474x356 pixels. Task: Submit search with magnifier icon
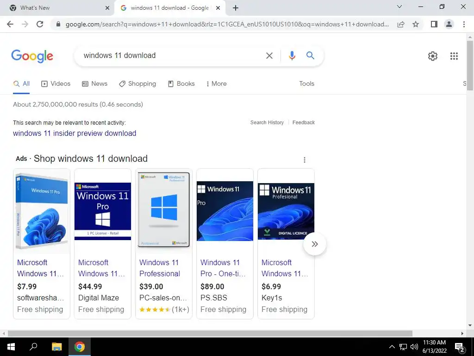click(310, 56)
